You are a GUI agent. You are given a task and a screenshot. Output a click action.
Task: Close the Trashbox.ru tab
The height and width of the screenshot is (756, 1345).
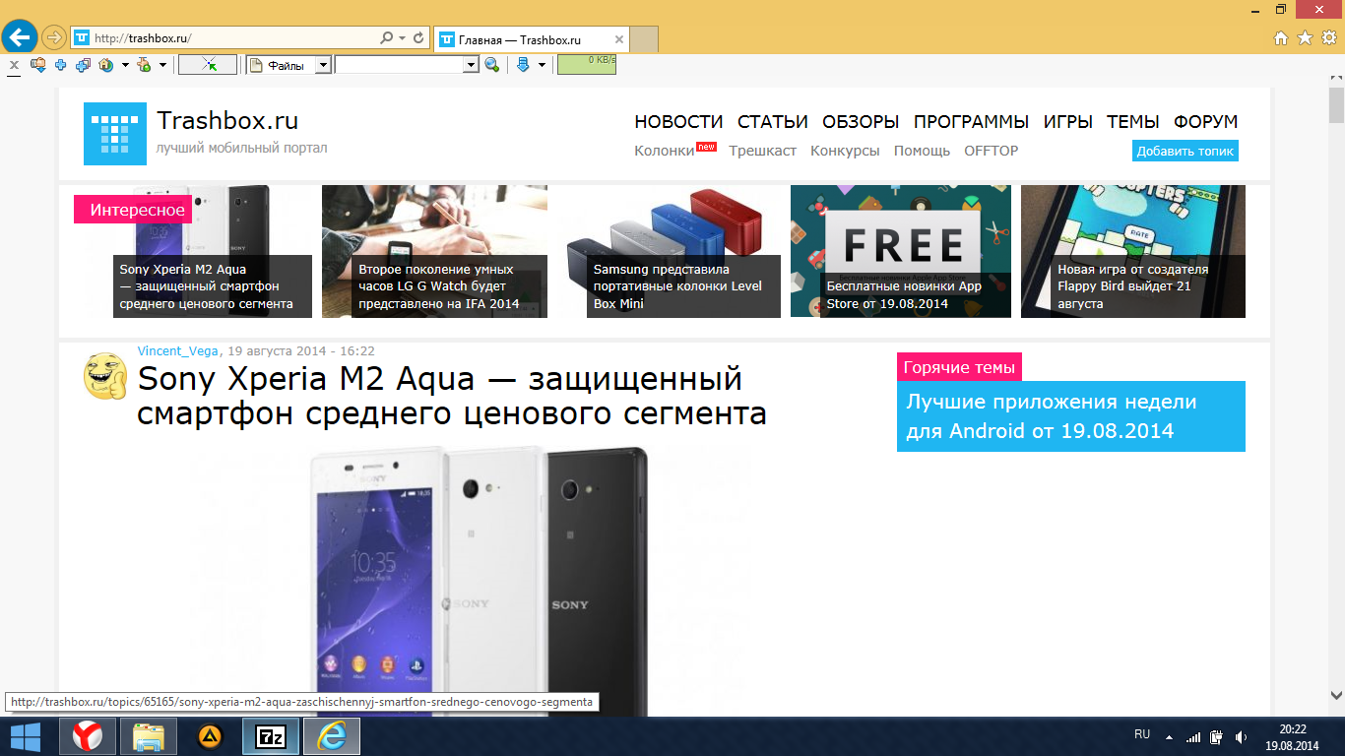619,39
